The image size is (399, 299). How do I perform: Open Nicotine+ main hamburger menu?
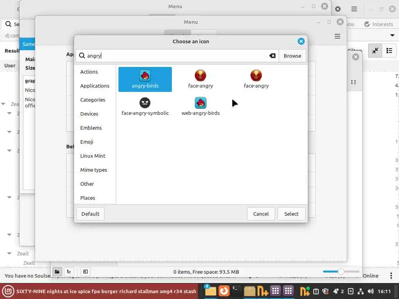pos(354,9)
